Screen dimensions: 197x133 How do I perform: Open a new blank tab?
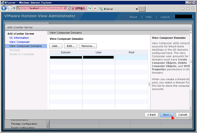point(142,9)
